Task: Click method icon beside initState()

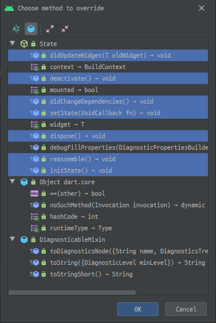Action: tap(34, 170)
